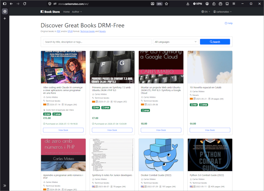Open the Symfony 6 notes table-of-contents cover

(112, 155)
